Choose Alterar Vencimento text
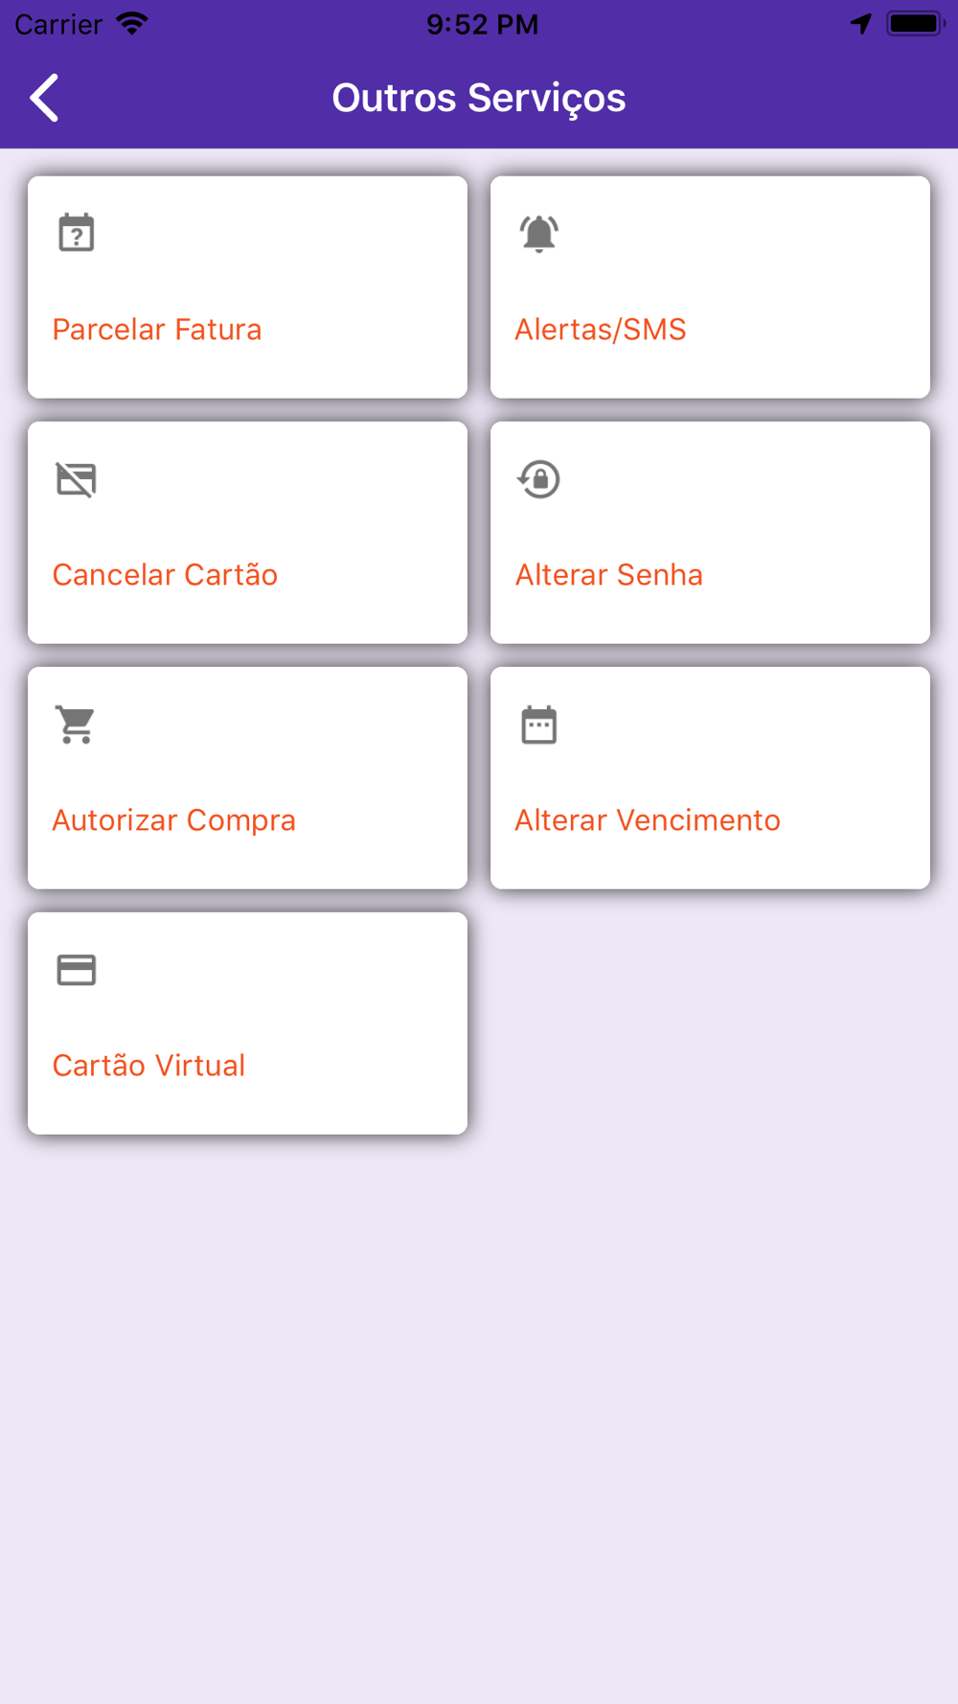Image resolution: width=958 pixels, height=1704 pixels. (648, 820)
